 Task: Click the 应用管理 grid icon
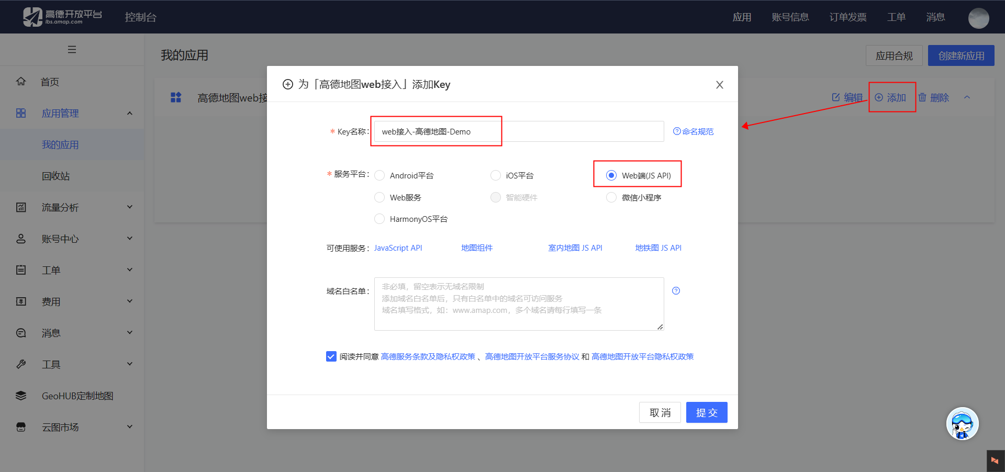coord(21,113)
